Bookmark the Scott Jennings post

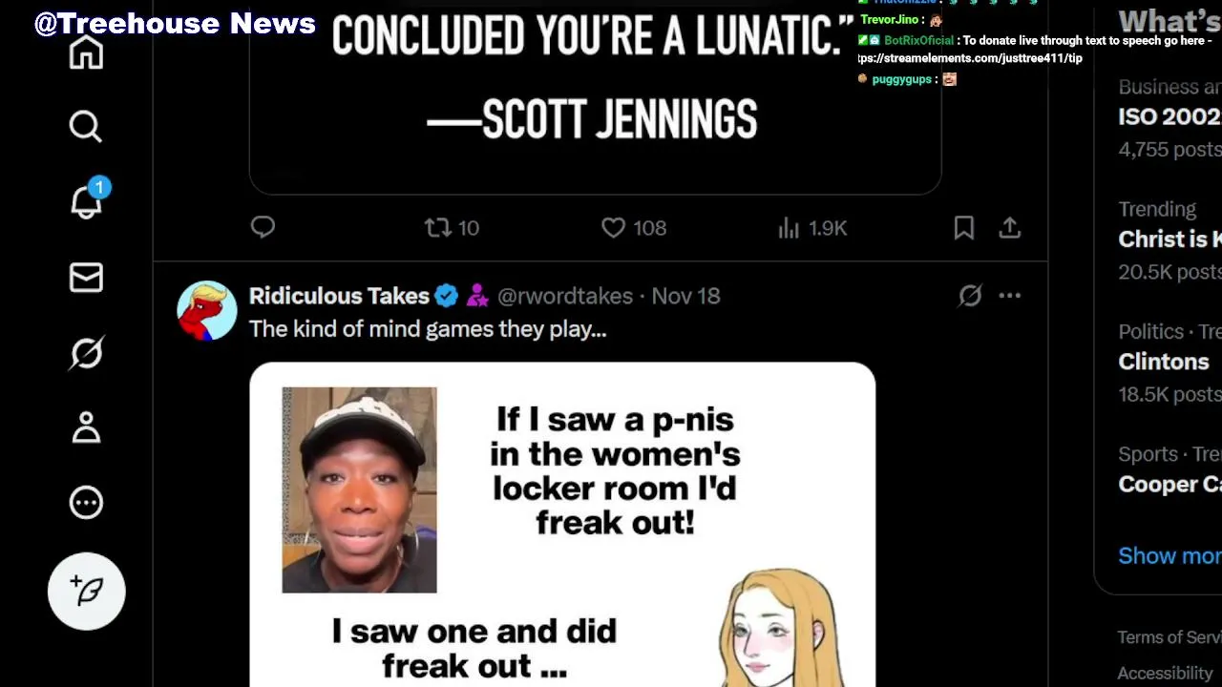[x=964, y=227]
